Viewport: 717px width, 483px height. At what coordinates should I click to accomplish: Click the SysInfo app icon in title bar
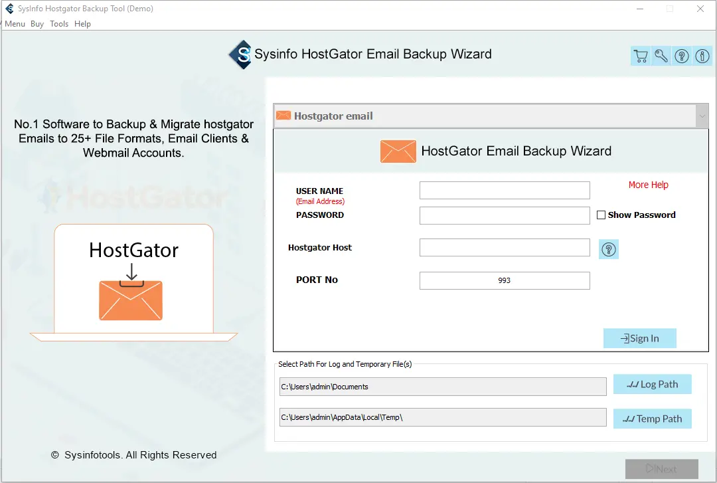point(9,8)
